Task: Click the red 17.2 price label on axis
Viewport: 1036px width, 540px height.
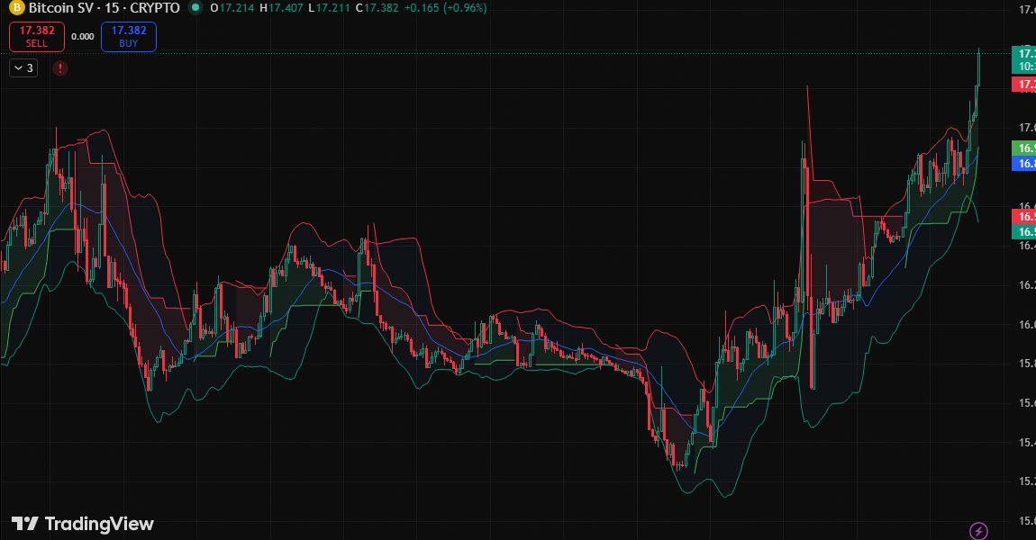Action: point(1024,85)
